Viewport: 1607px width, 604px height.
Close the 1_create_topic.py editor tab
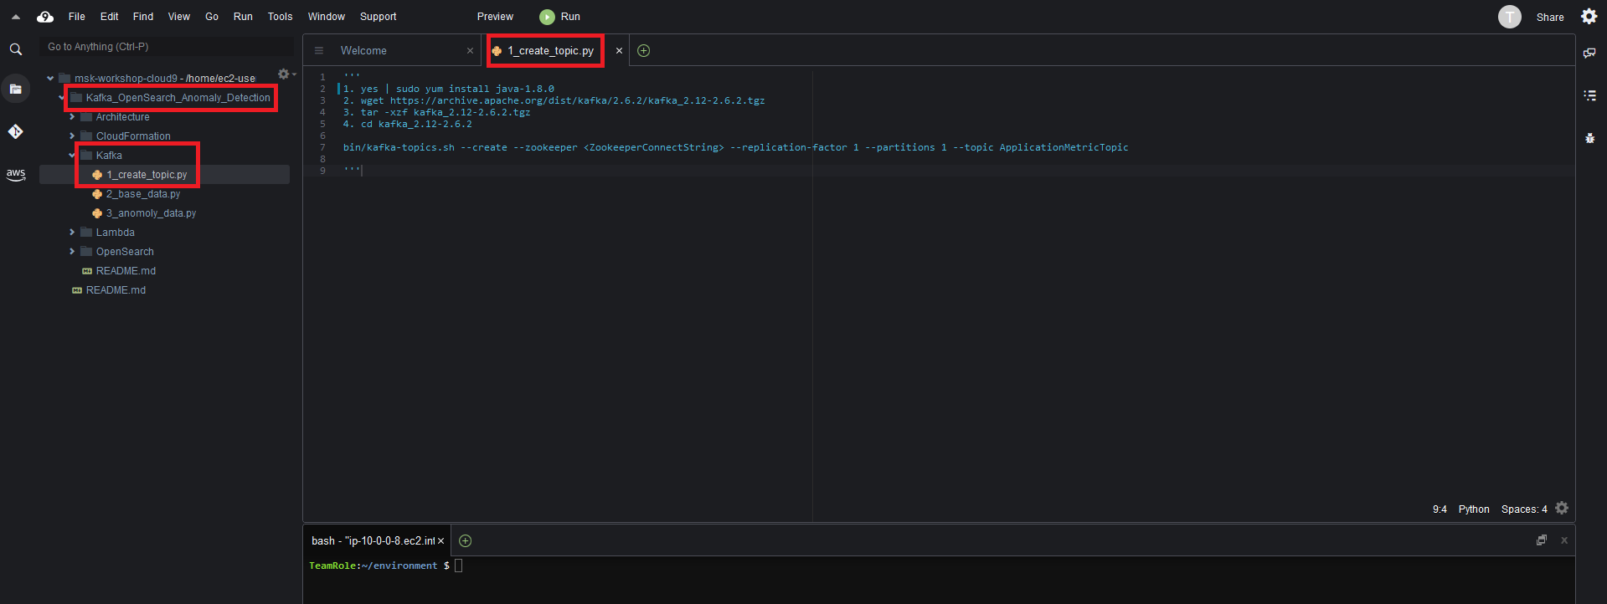tap(619, 51)
